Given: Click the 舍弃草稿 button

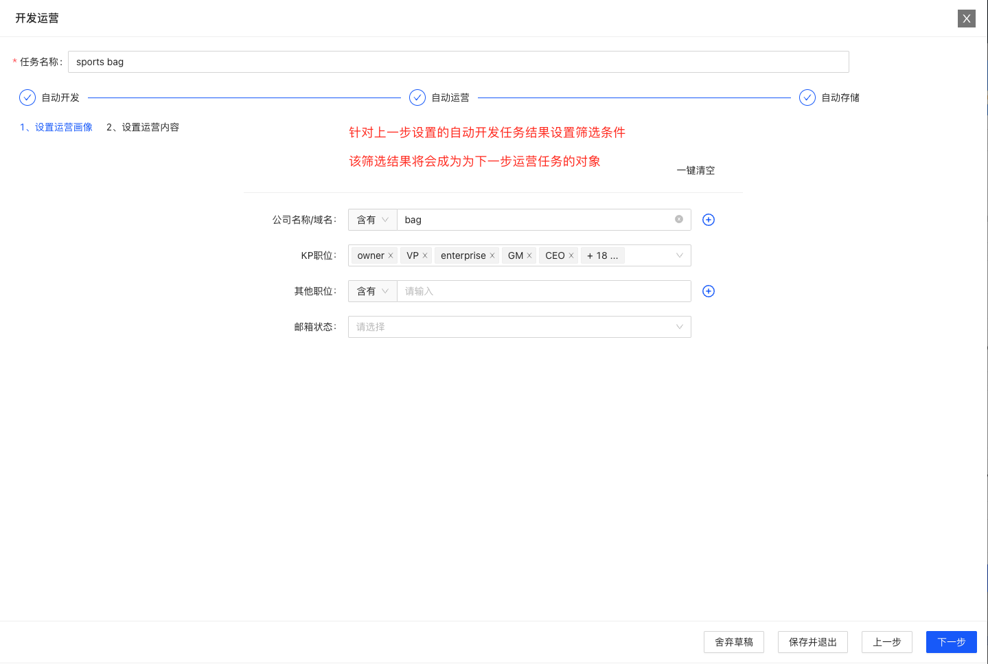Looking at the screenshot, I should [734, 642].
